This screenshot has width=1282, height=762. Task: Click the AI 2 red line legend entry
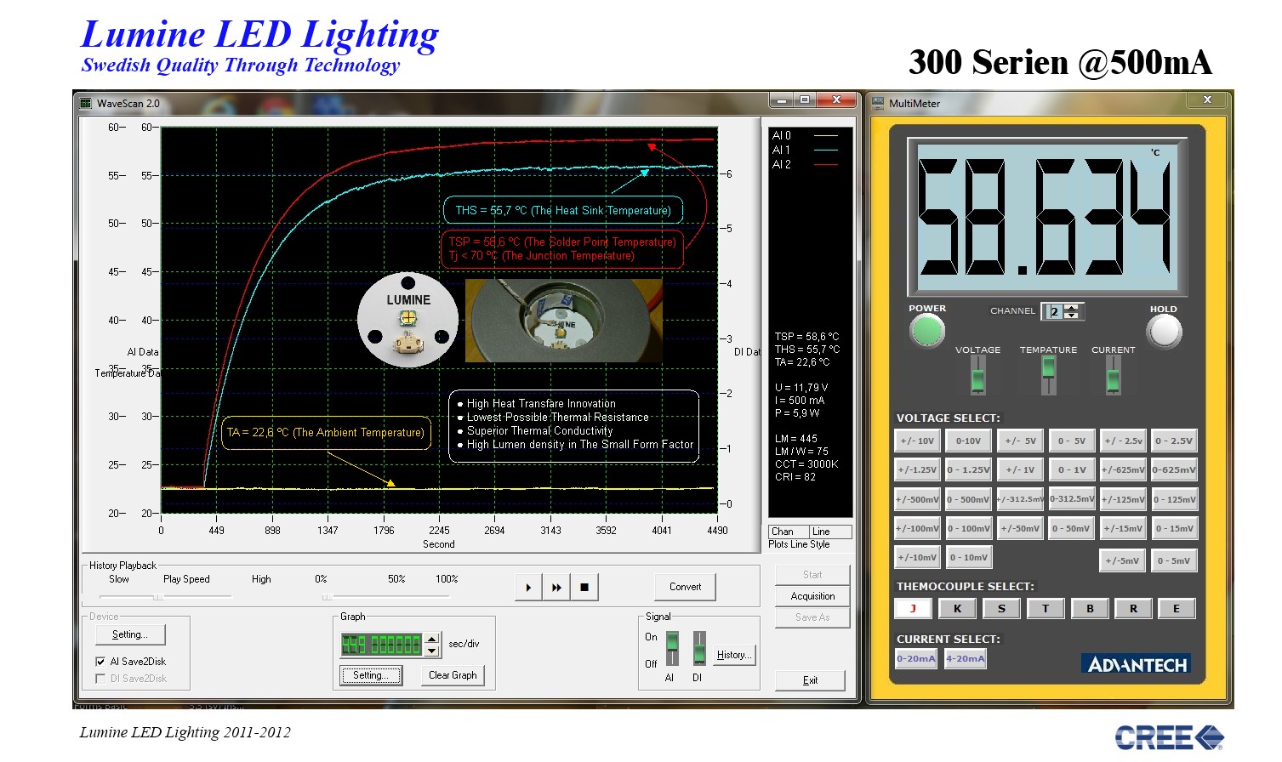(805, 165)
